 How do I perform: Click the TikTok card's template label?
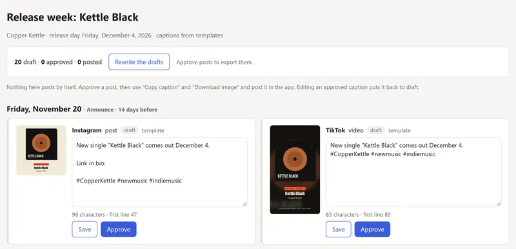tap(399, 130)
